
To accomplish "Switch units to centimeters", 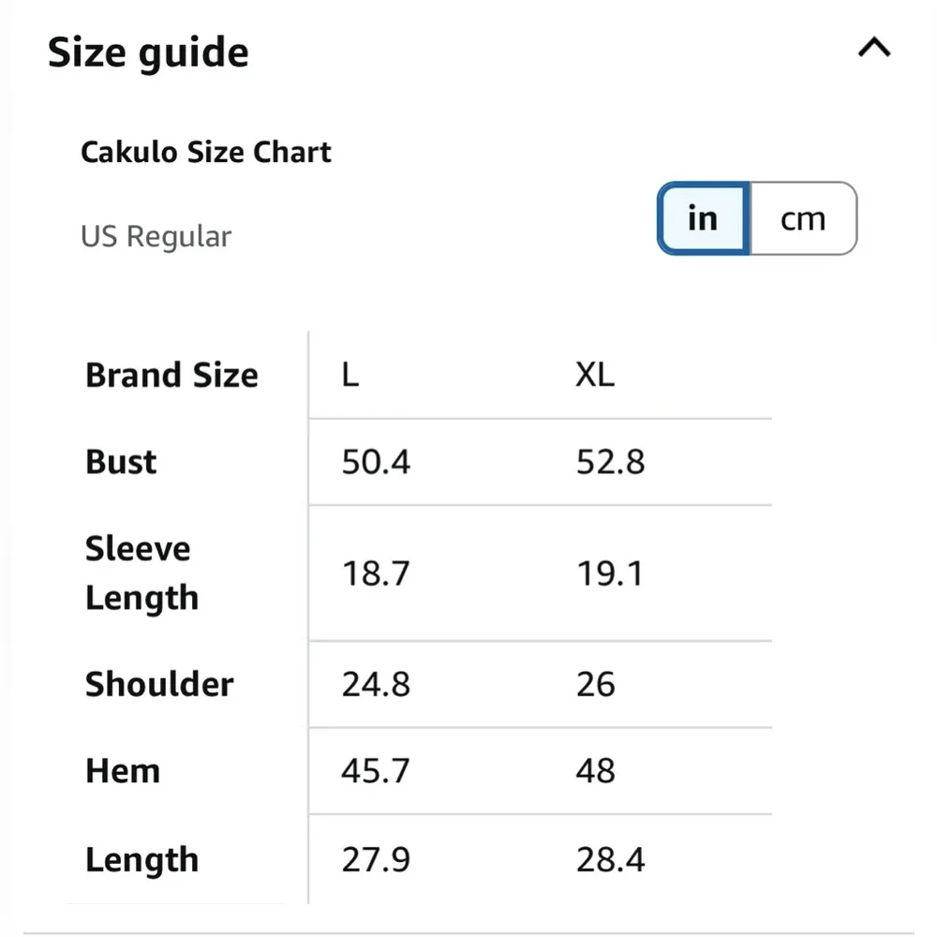I will click(x=803, y=218).
